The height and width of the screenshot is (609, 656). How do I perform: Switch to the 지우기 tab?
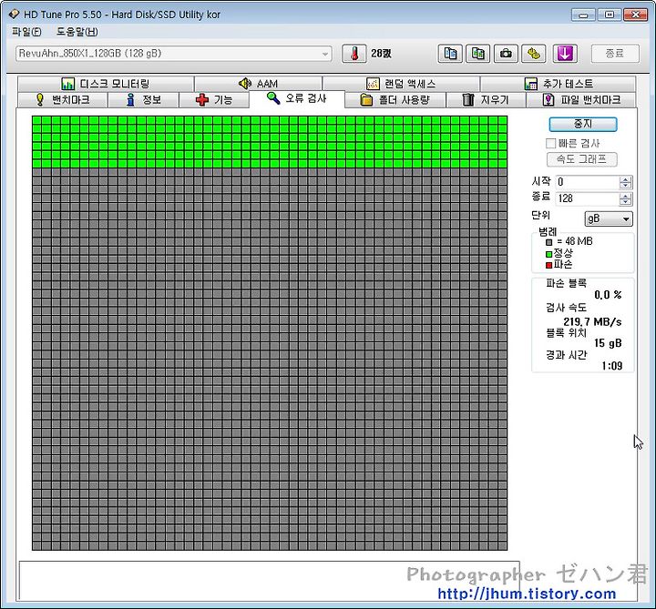coord(486,100)
